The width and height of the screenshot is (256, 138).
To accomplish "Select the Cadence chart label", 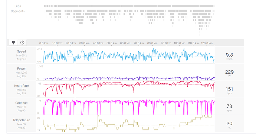I will [22, 103].
